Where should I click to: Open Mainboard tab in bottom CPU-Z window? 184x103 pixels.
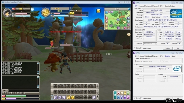tap(149, 56)
